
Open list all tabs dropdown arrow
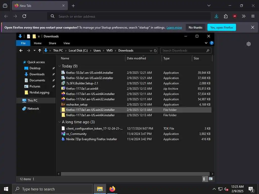tap(209, 6)
